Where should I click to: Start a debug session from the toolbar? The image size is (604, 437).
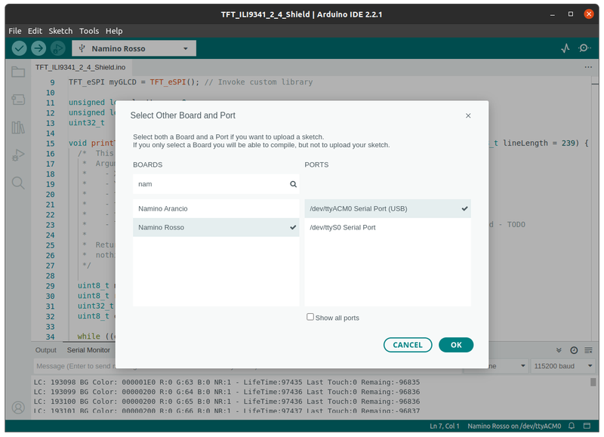(x=57, y=48)
